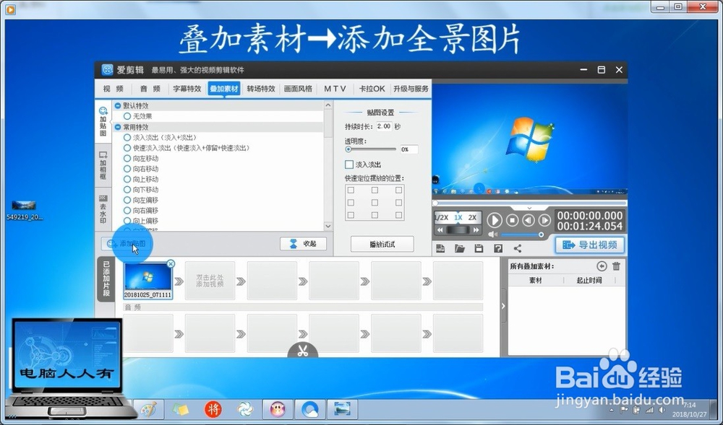Remove clip 20181025_071111 with its X
The height and width of the screenshot is (425, 723).
(x=171, y=263)
